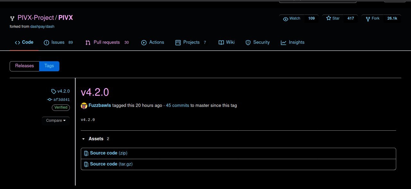Open the Pull requests tab
This screenshot has width=411, height=189.
click(107, 42)
